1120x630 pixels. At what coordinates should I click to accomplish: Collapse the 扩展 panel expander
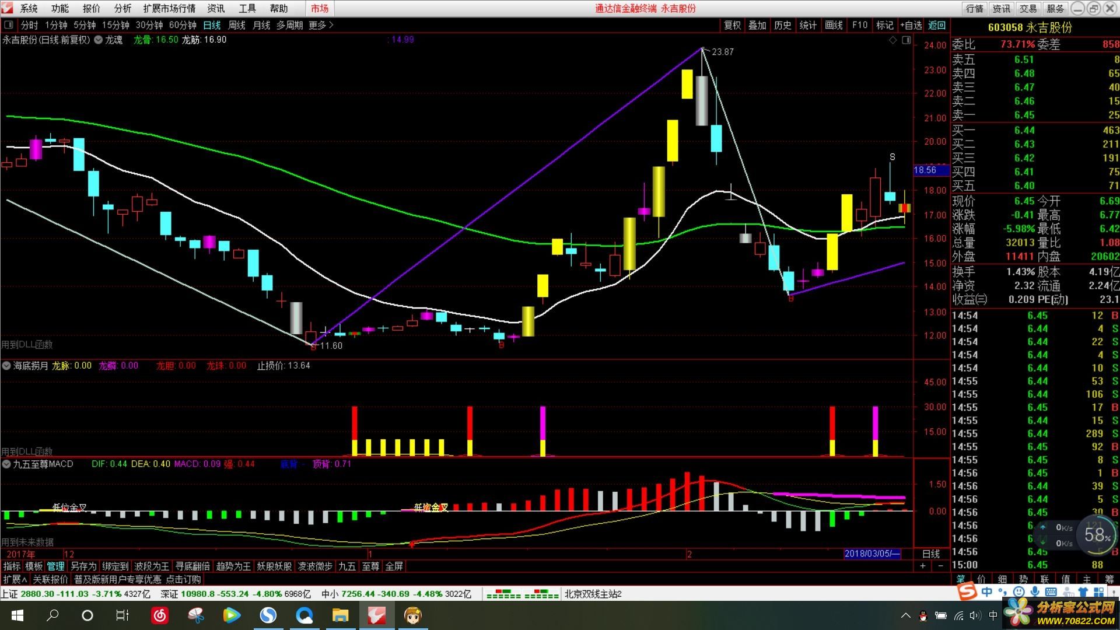click(15, 579)
